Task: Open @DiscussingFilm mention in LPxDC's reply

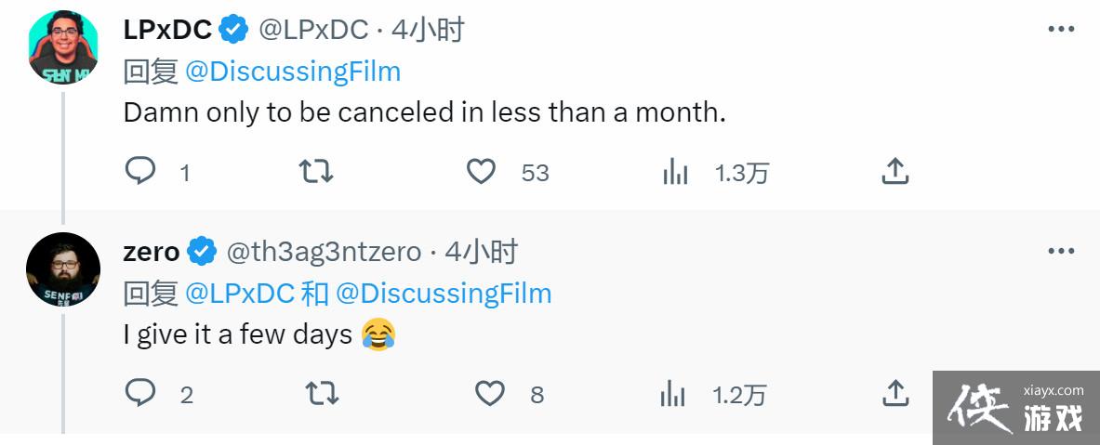Action: tap(293, 72)
